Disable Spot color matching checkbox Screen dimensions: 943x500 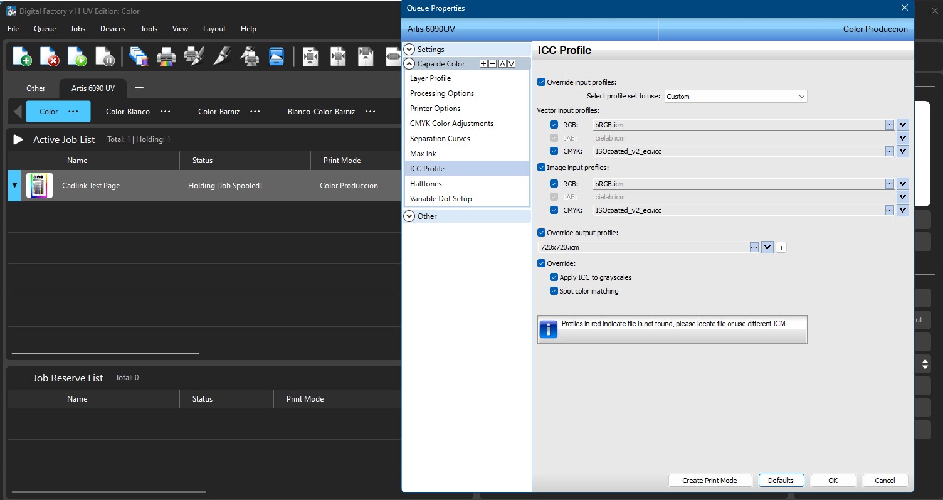(554, 291)
